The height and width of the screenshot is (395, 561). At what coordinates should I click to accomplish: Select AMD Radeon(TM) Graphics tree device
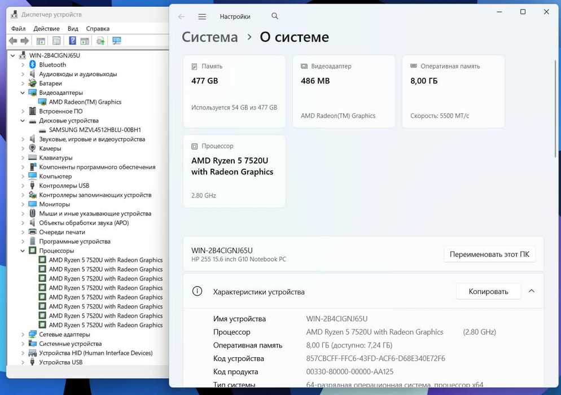pos(85,102)
